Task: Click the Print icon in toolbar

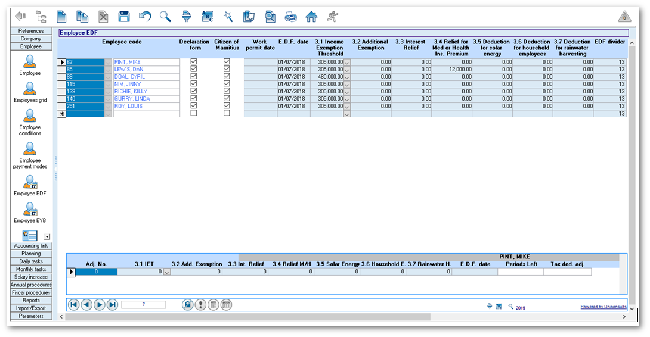Action: coord(291,17)
